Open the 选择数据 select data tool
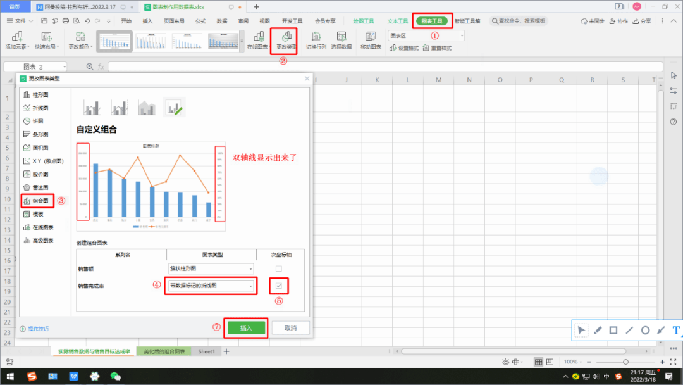This screenshot has height=385, width=683. pos(341,40)
